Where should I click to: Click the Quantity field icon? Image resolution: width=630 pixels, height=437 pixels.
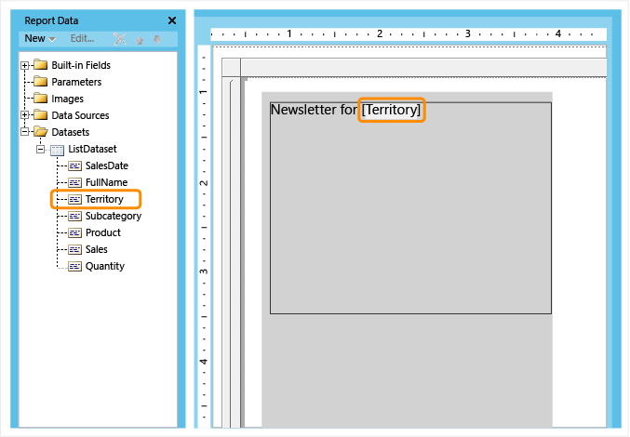74,267
